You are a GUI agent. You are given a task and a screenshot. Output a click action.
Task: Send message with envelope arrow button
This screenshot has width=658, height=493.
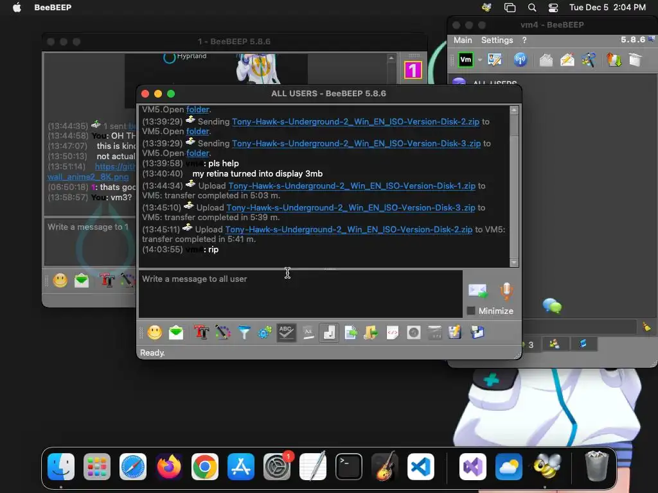(478, 291)
